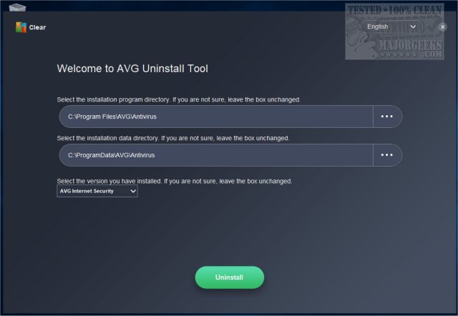Click the C:\ProgramData\AVG\Antivirus path field
This screenshot has width=458, height=316.
click(216, 155)
